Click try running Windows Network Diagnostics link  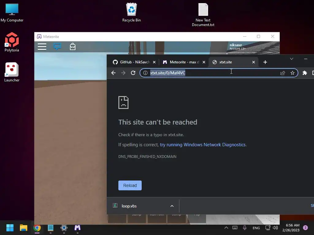tap(203, 145)
